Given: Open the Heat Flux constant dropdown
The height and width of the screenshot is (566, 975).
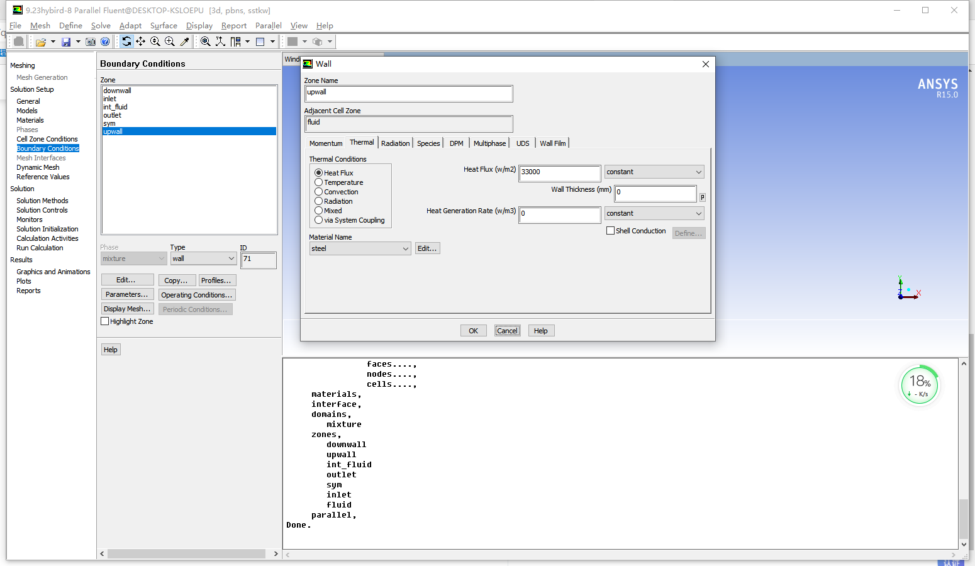Looking at the screenshot, I should point(654,172).
